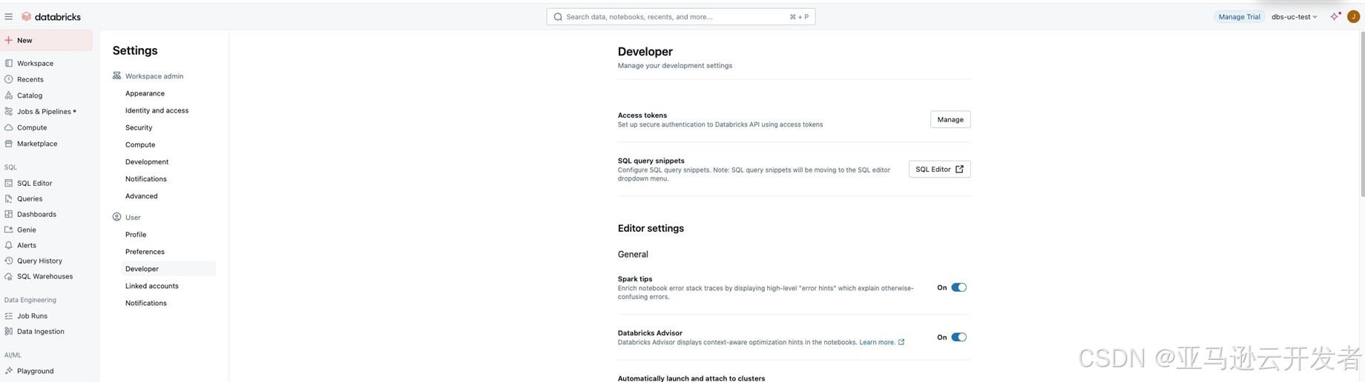Open the user Profile settings

pos(136,234)
